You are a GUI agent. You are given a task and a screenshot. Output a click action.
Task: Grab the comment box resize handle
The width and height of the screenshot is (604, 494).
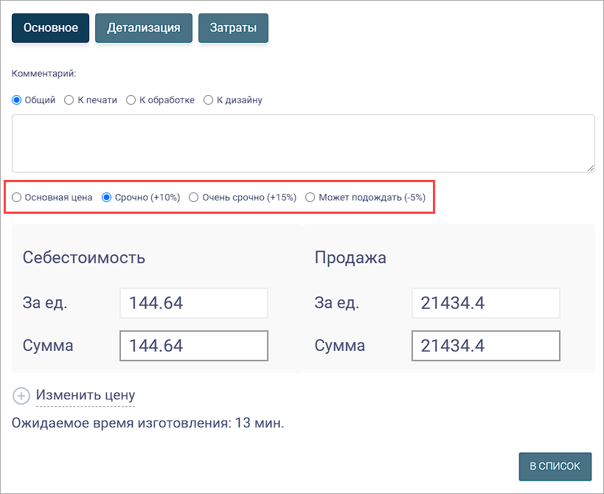591,168
